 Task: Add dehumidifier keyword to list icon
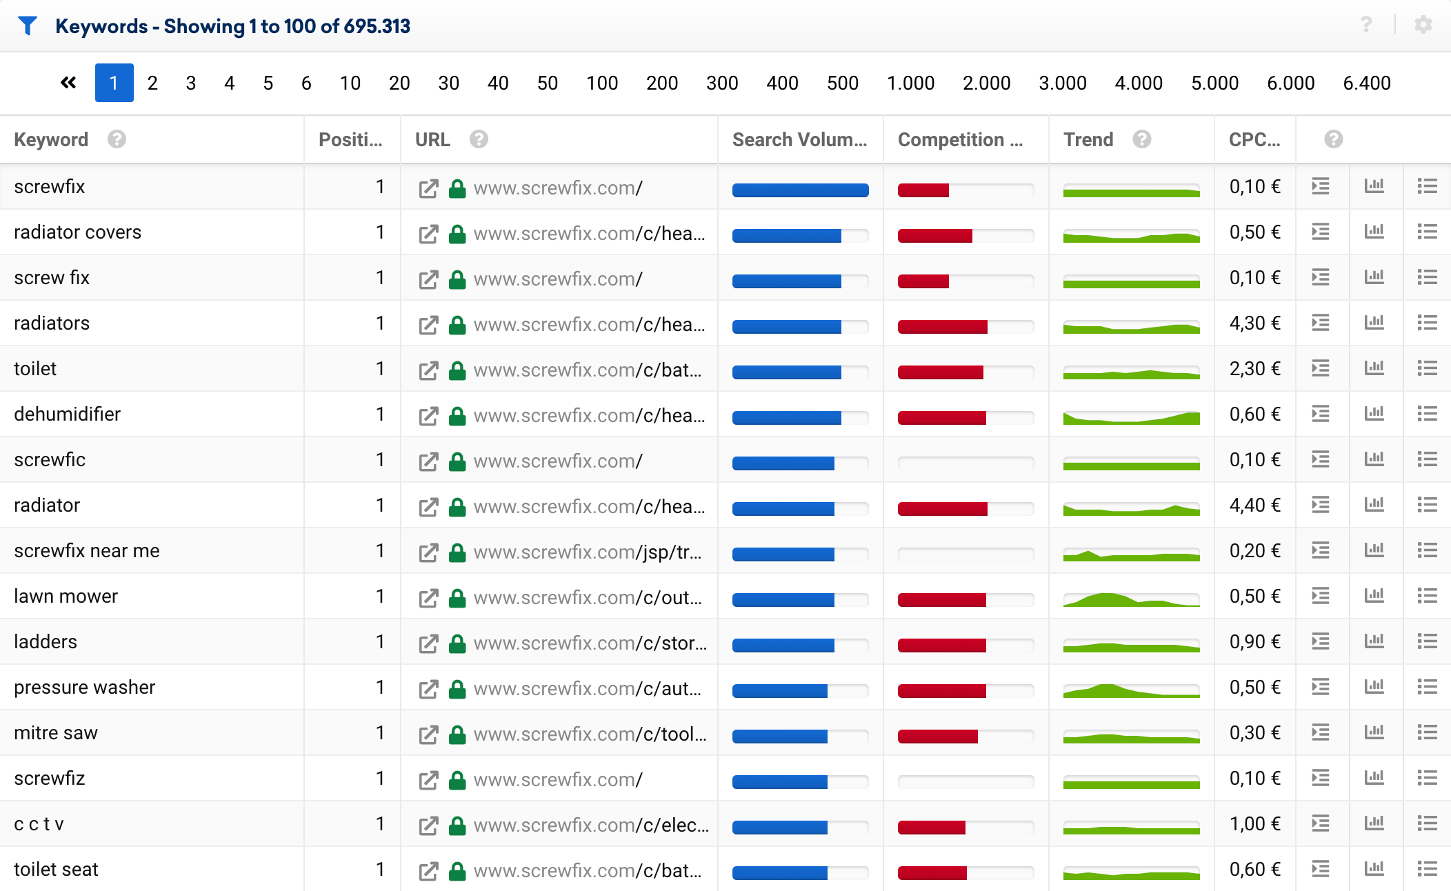click(x=1428, y=414)
